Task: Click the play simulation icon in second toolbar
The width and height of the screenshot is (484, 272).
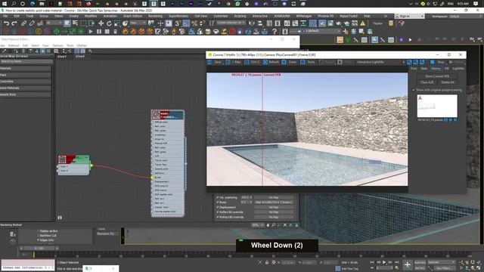Action: point(91,31)
